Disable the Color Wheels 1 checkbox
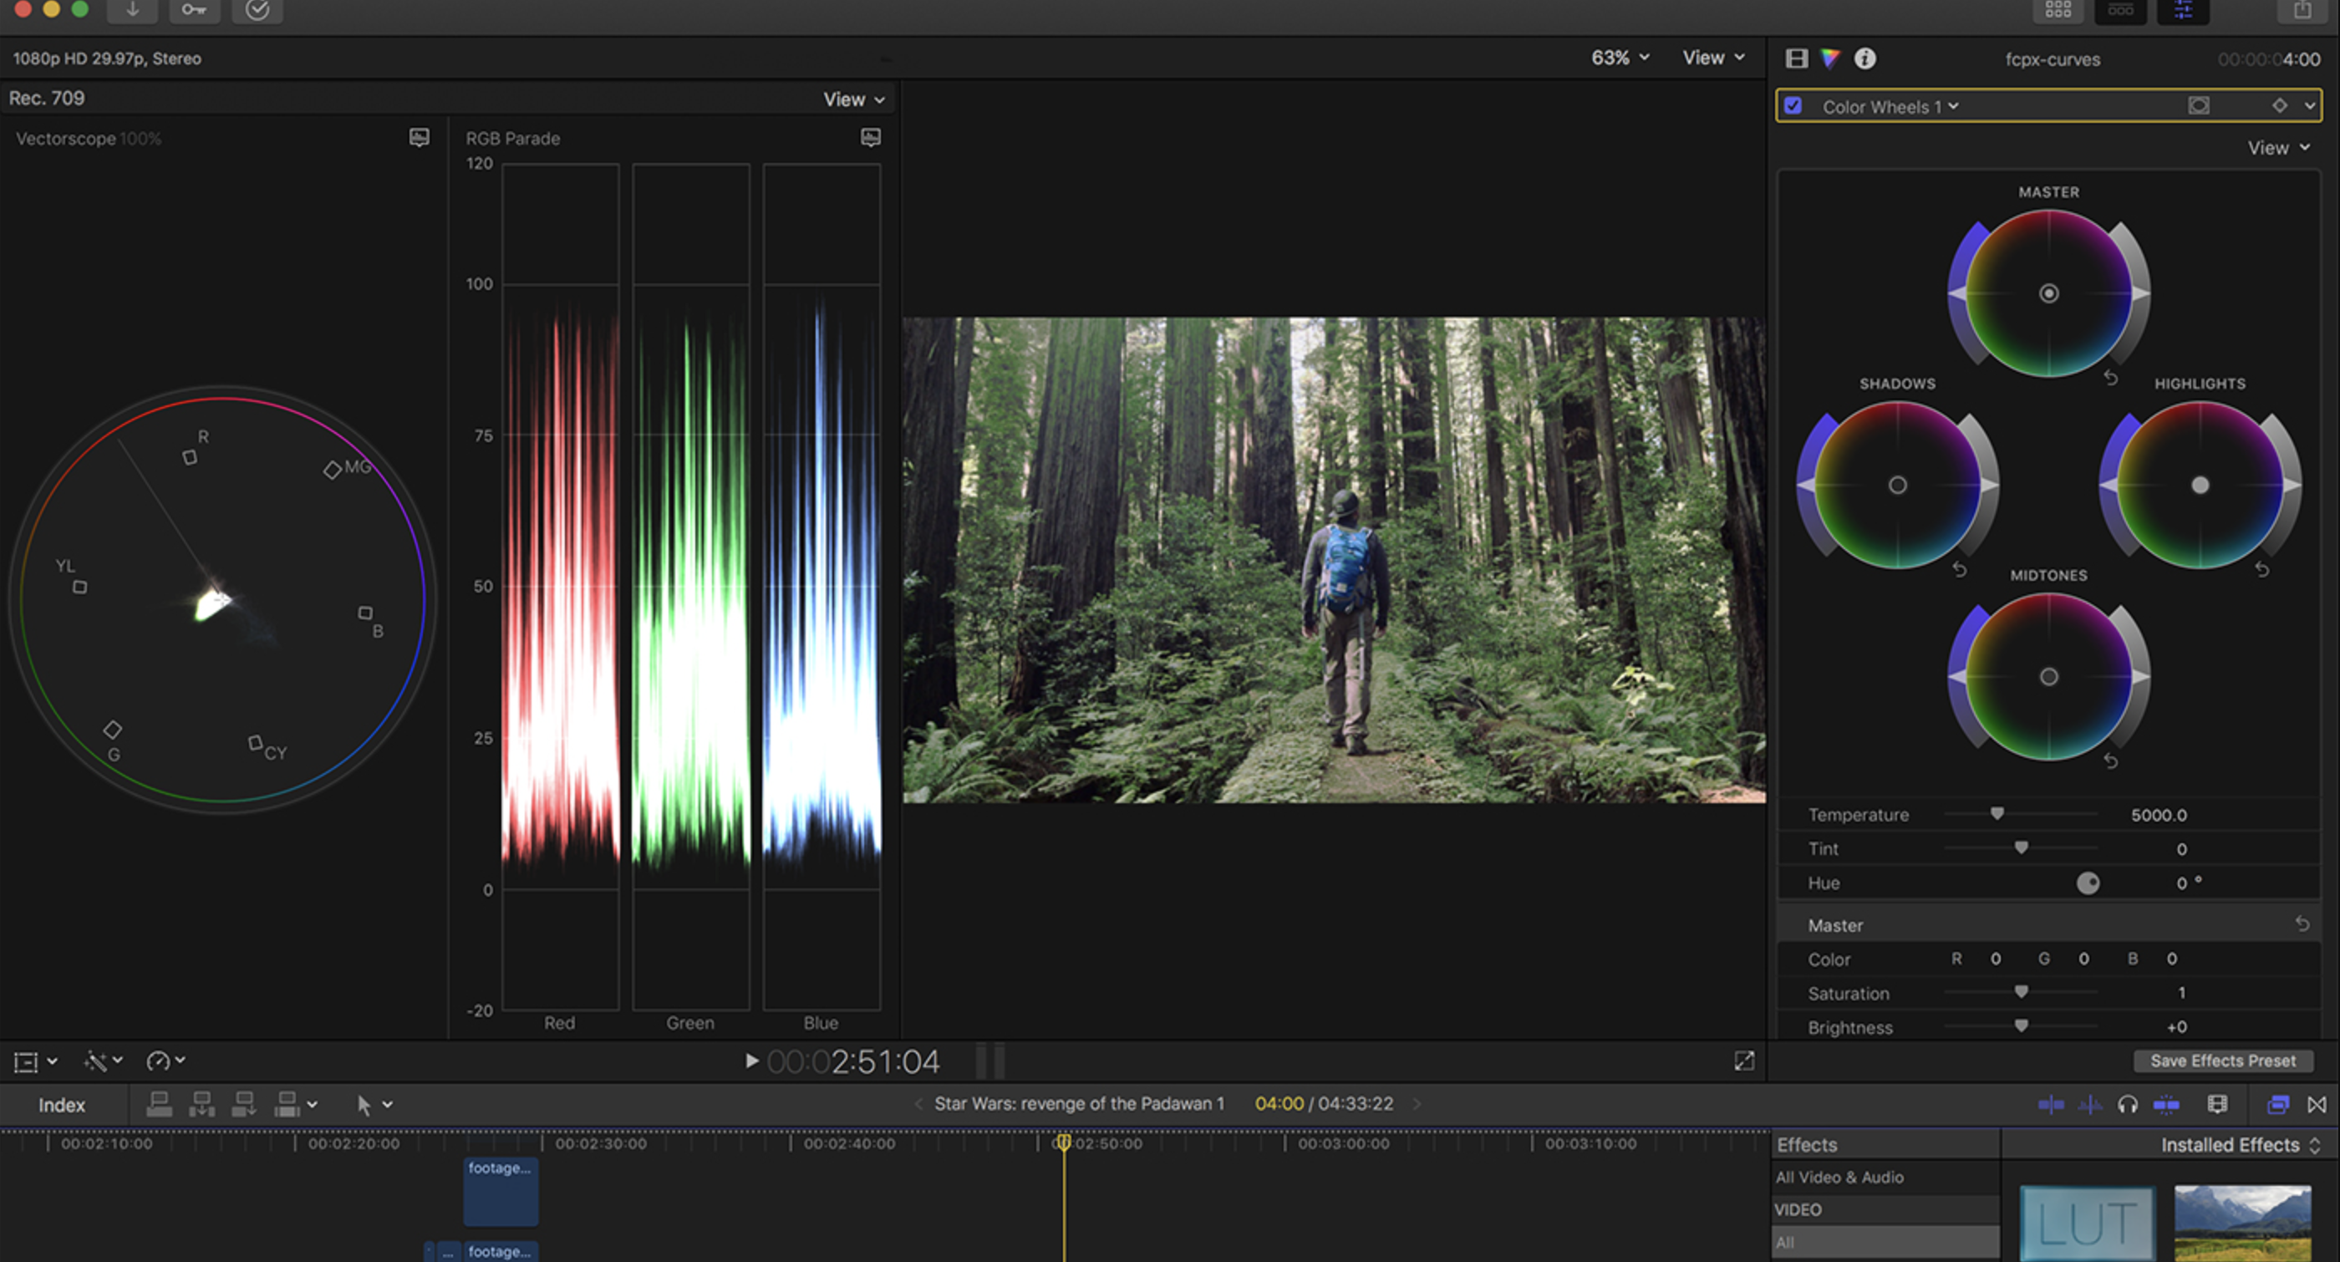This screenshot has height=1262, width=2340. pyautogui.click(x=1793, y=105)
